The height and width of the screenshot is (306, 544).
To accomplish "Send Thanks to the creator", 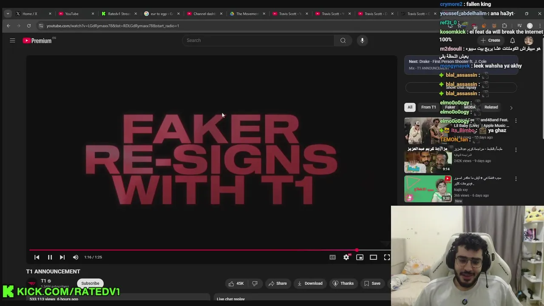I will click(x=343, y=283).
